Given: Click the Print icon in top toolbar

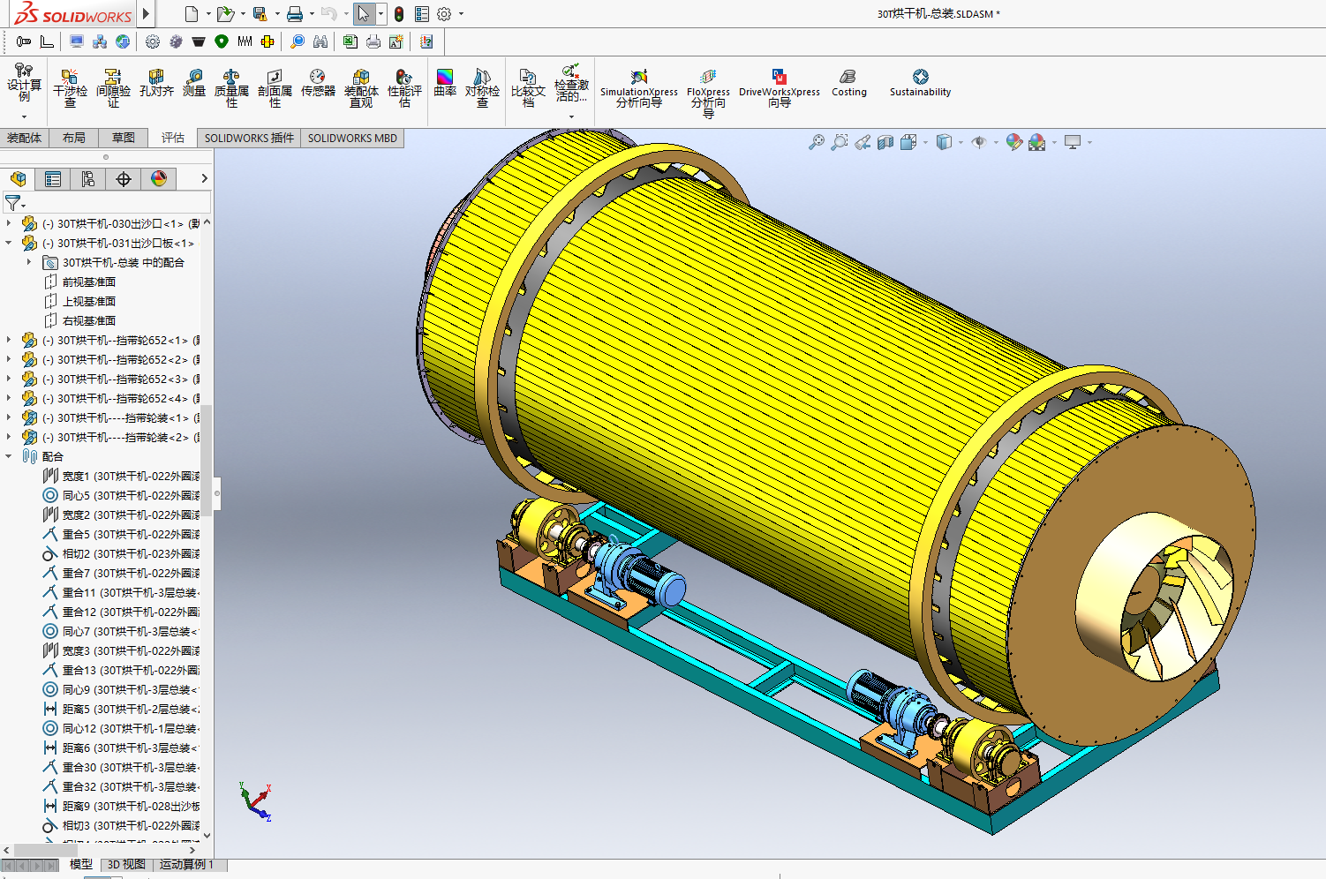Looking at the screenshot, I should pyautogui.click(x=295, y=14).
